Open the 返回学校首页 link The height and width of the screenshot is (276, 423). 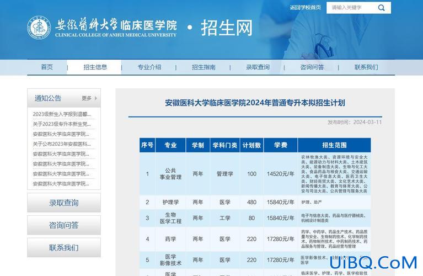[x=306, y=8]
